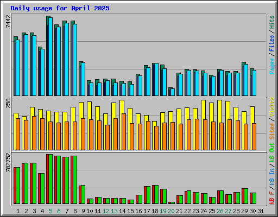
Task: Select day 10 on the x-axis
Action: (x=90, y=211)
